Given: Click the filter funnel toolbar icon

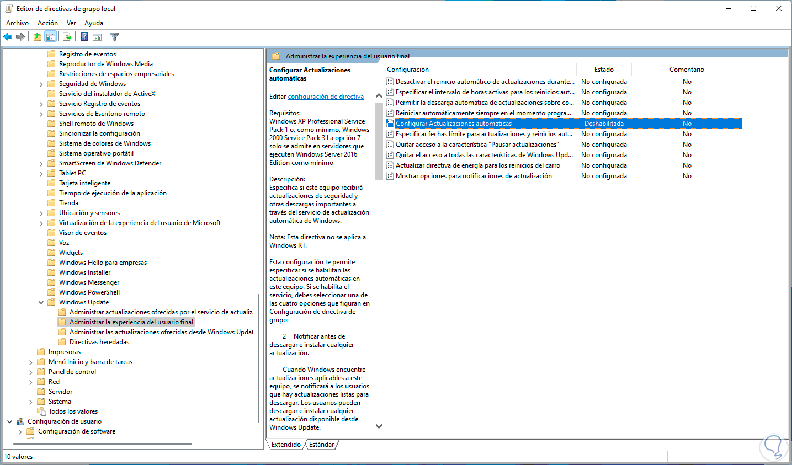Looking at the screenshot, I should coord(114,37).
